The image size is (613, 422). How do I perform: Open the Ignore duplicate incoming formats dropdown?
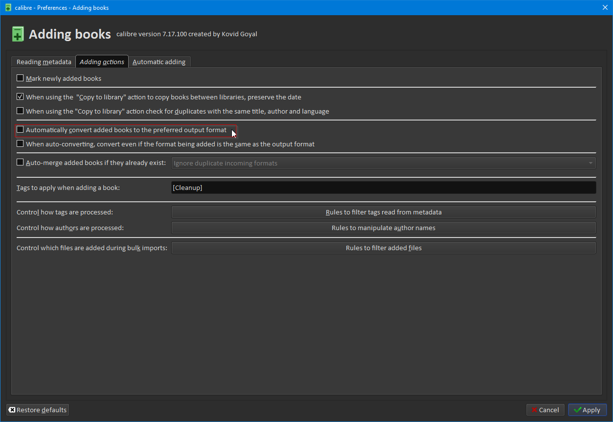[384, 163]
